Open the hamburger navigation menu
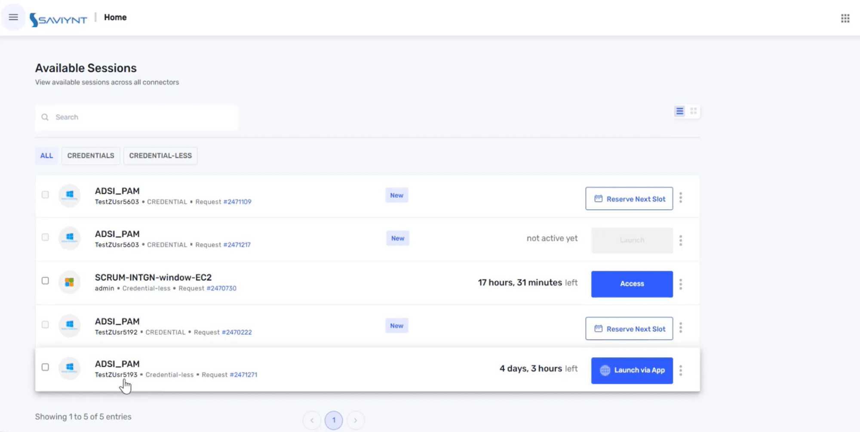Screen dimensions: 860x432 point(13,17)
